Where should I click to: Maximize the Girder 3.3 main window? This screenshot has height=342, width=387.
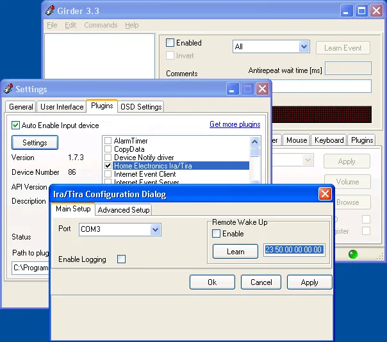[361, 11]
